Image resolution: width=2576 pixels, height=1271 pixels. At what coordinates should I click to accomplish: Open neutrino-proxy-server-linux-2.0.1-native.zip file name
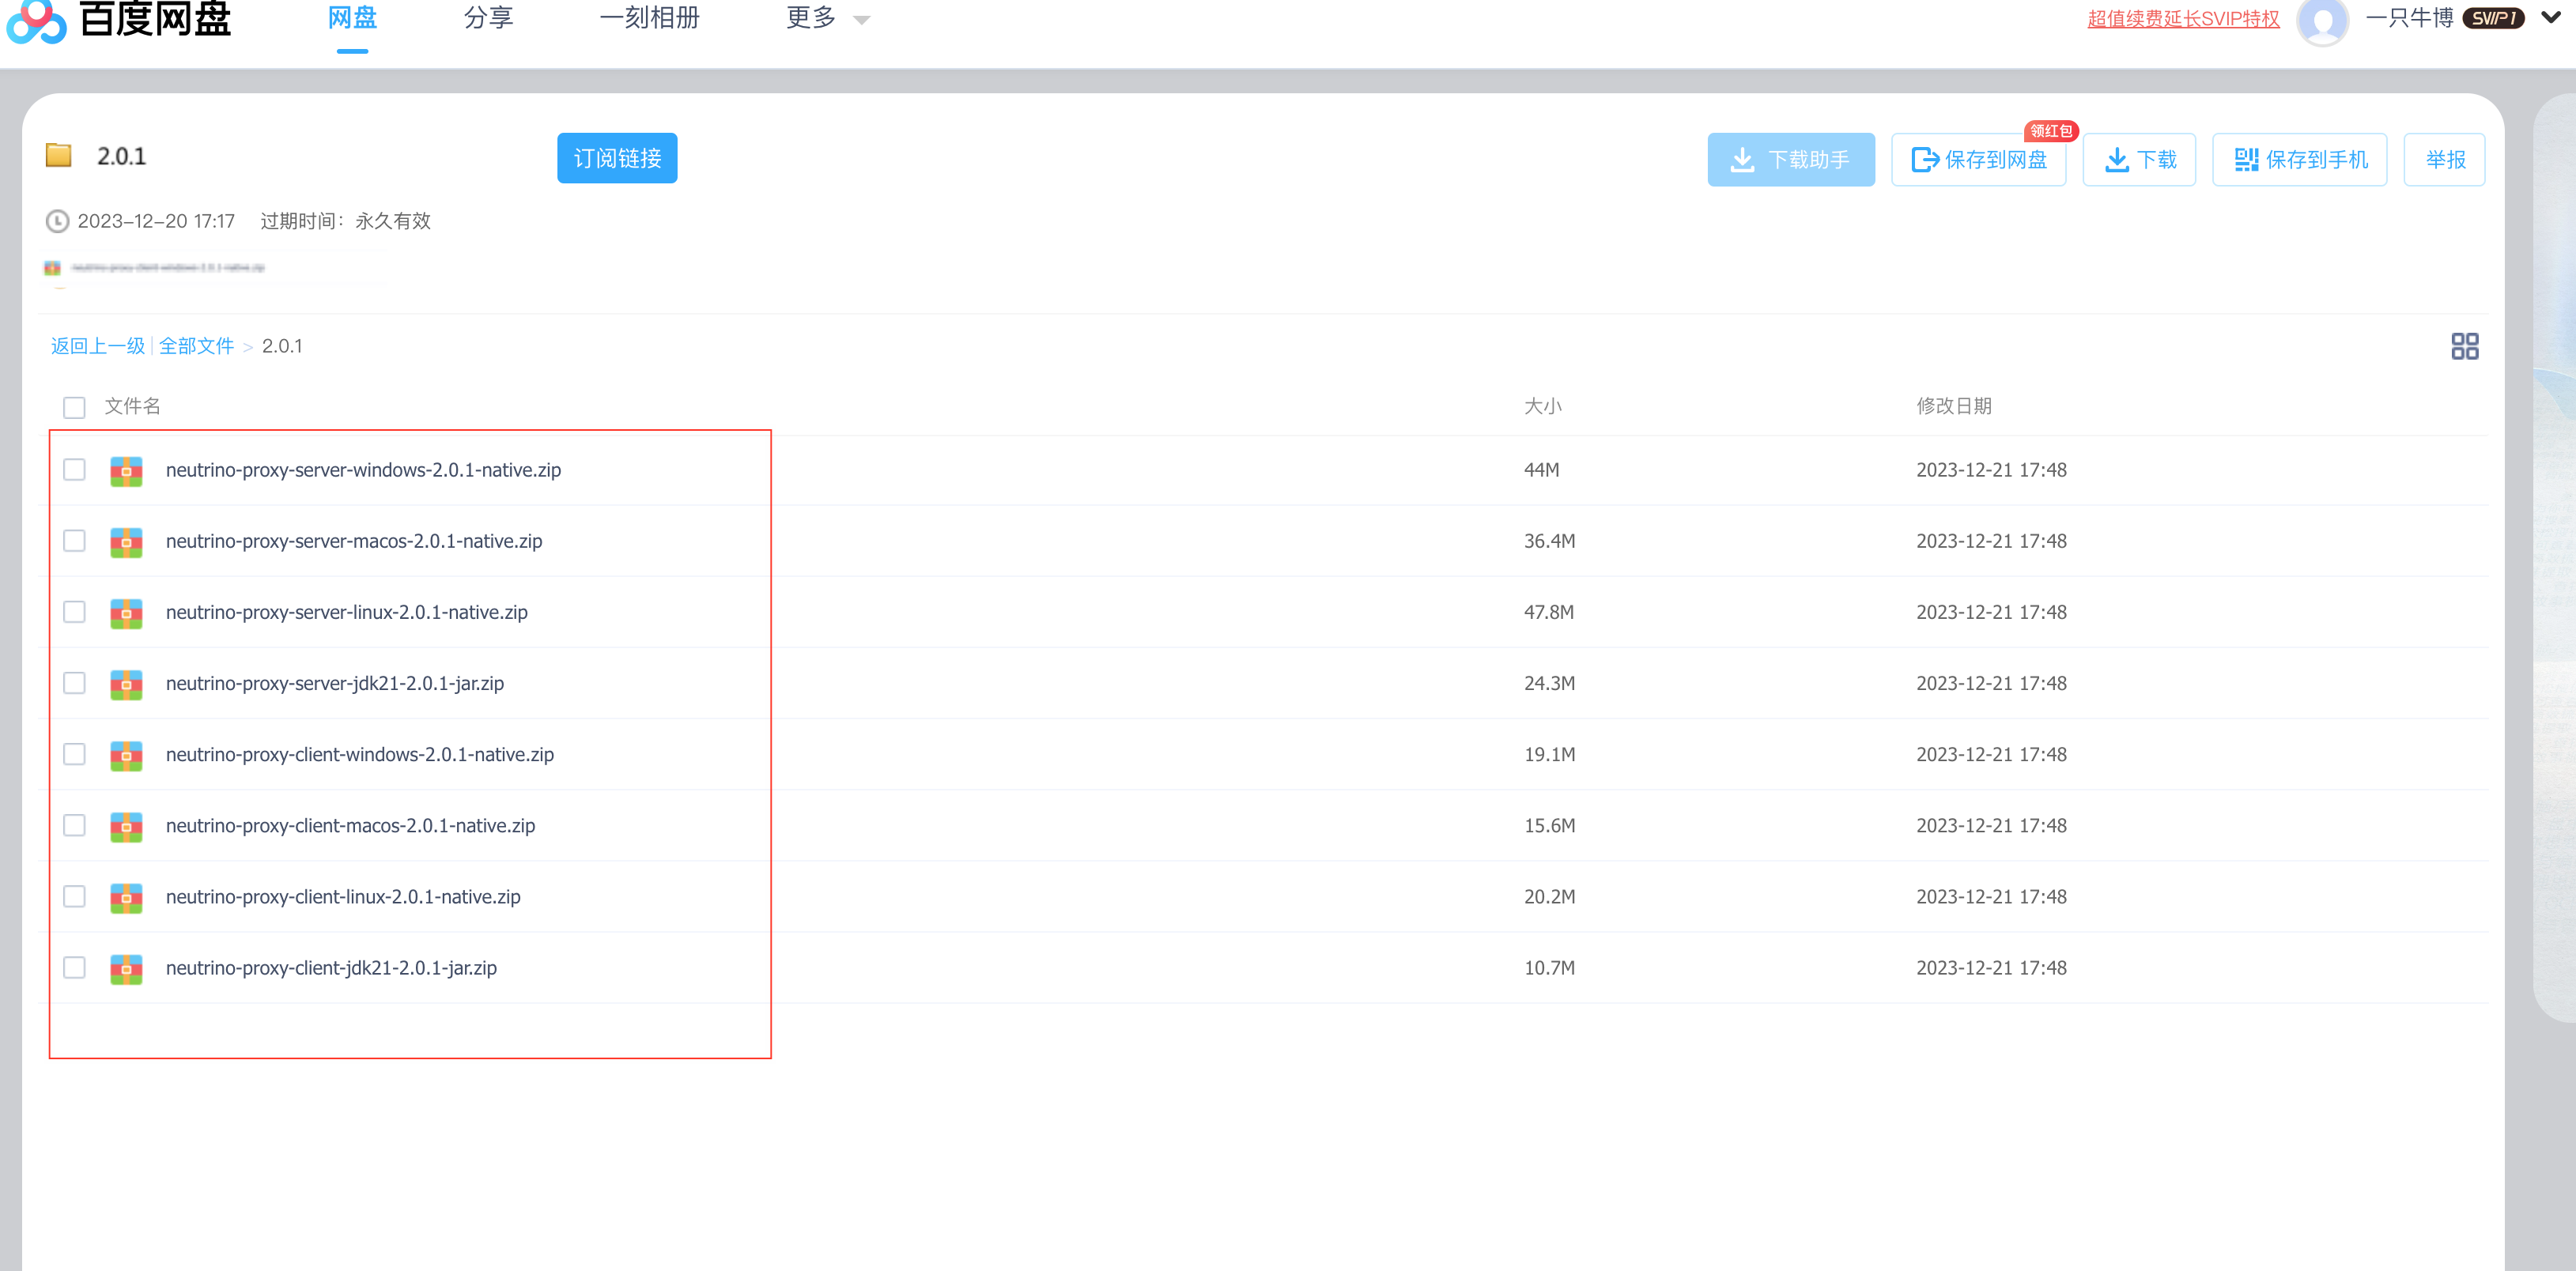click(346, 612)
